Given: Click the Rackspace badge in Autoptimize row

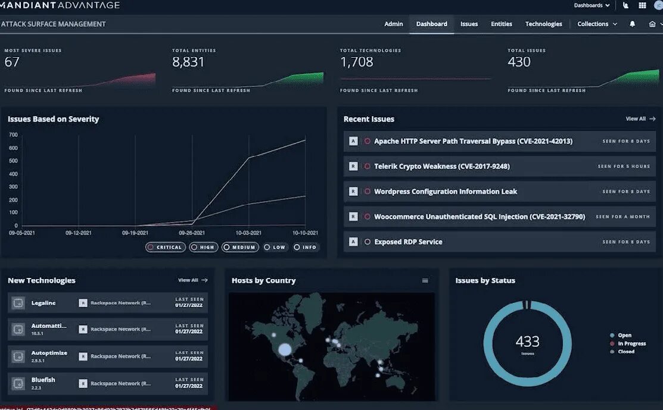Looking at the screenshot, I should (83, 356).
